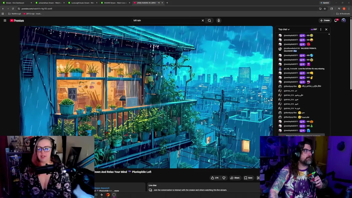This screenshot has width=352, height=198.
Task: Dislike the video
Action: pos(224,178)
